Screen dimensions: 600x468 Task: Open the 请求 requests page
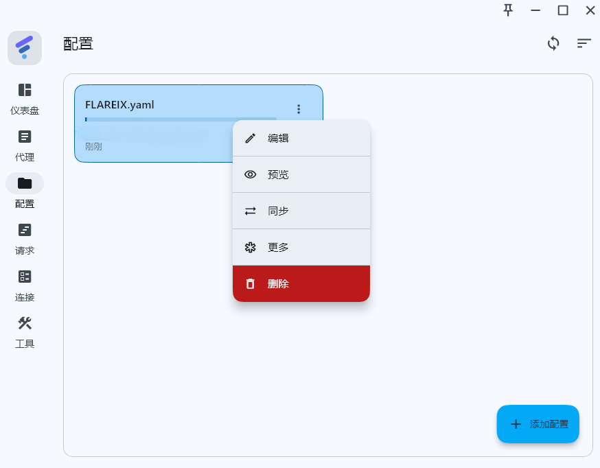pyautogui.click(x=25, y=239)
